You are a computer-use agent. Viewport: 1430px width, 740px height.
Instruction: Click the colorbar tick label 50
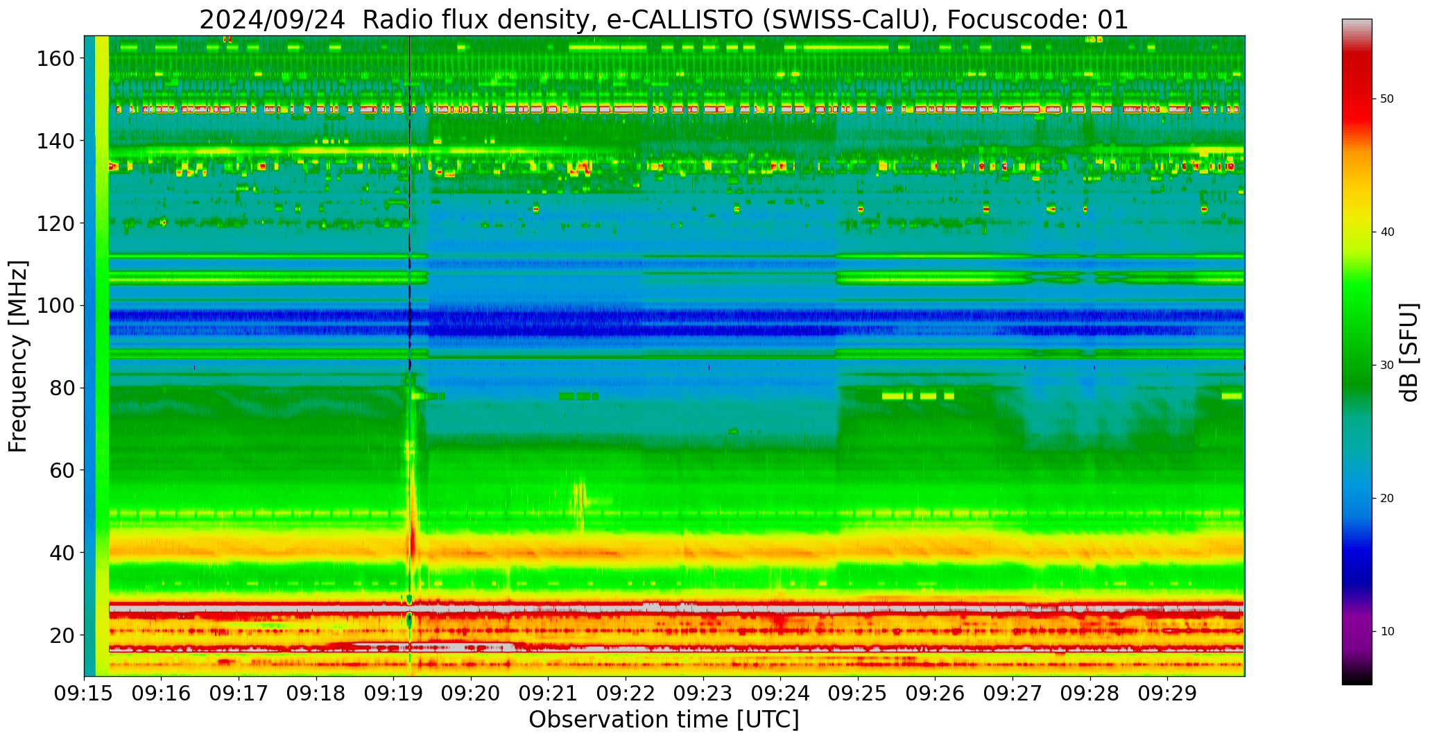coord(1387,98)
